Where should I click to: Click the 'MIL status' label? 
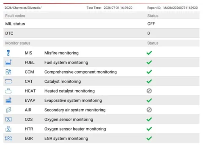tap(15, 24)
